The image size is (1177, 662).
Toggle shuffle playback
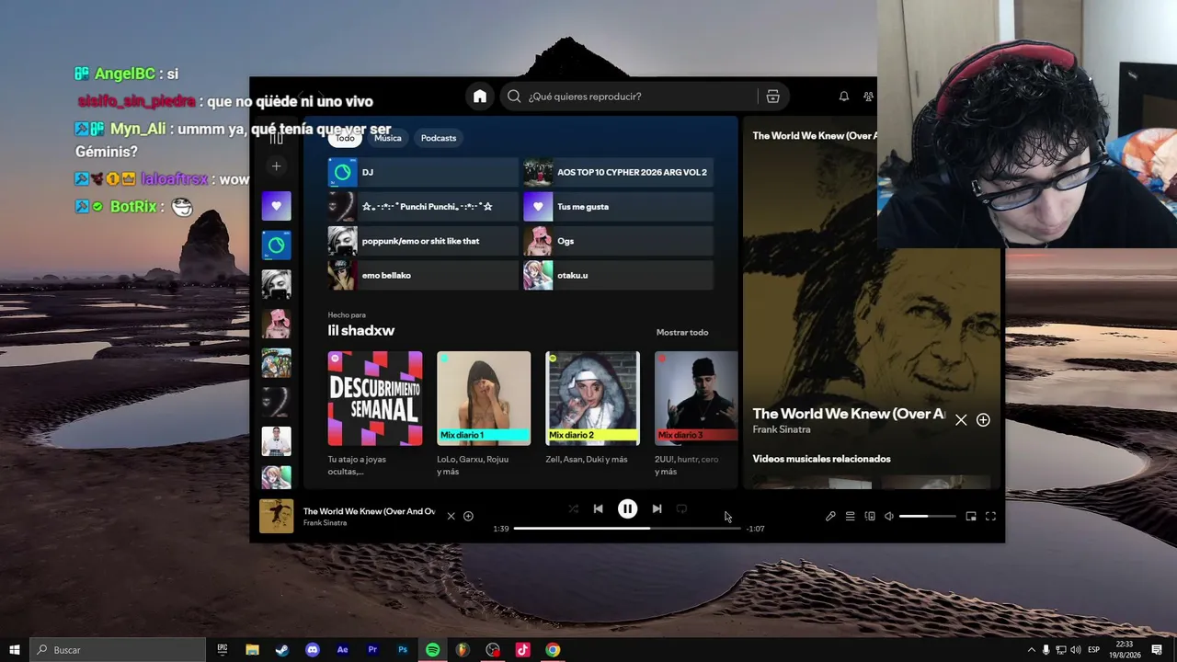click(573, 508)
